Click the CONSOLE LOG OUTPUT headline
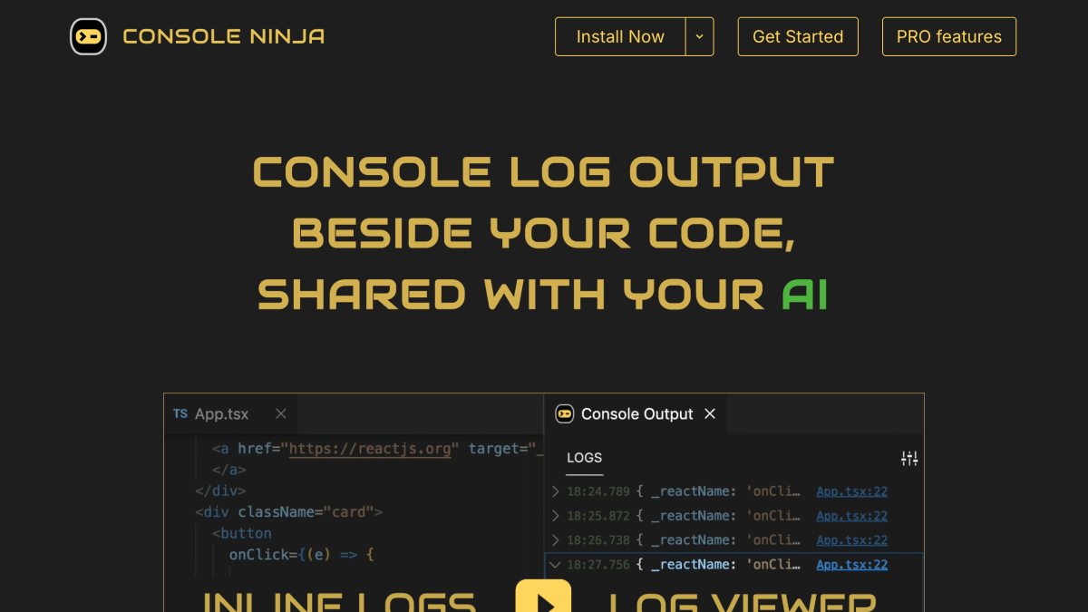The width and height of the screenshot is (1088, 612). (543, 172)
